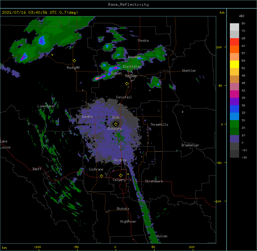Image resolution: width=257 pixels, height=251 pixels.
Task: Click the Base_Reflectivity title text
Action: click(128, 4)
